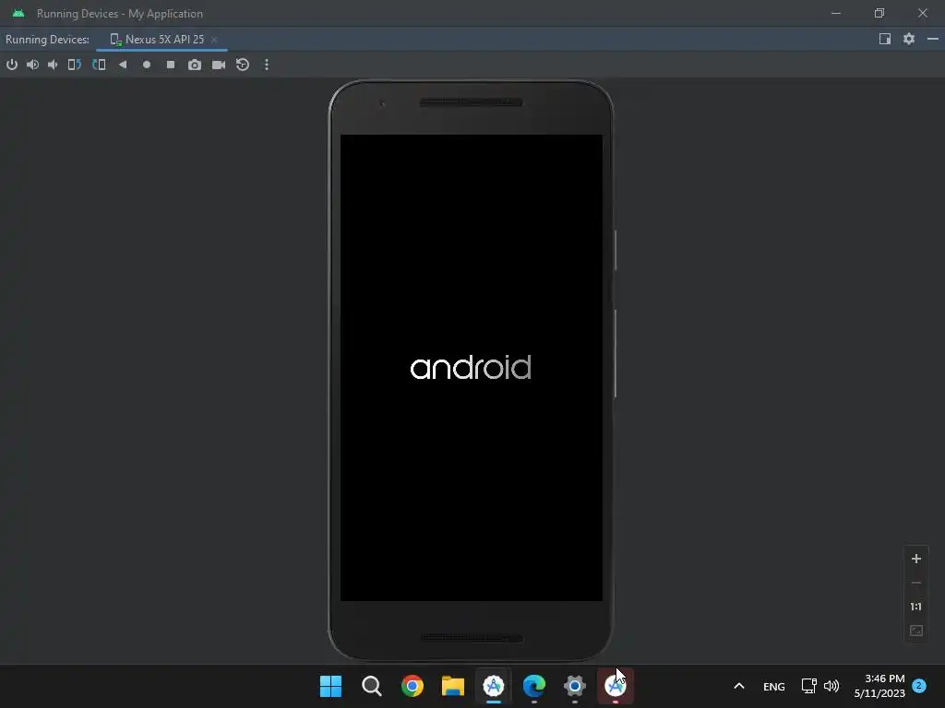Viewport: 945px width, 708px height.
Task: Show hidden system tray icons
Action: point(739,686)
